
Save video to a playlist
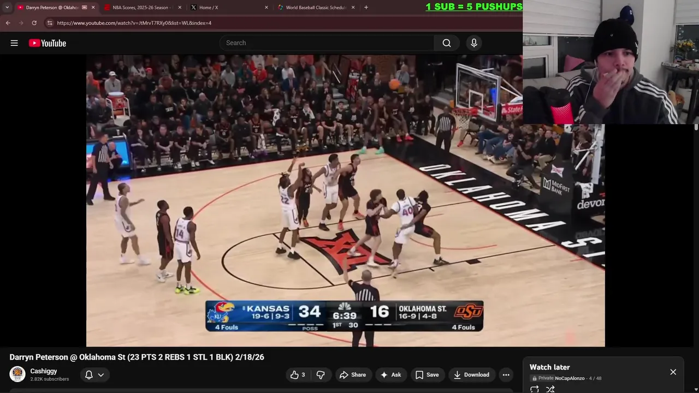point(427,374)
